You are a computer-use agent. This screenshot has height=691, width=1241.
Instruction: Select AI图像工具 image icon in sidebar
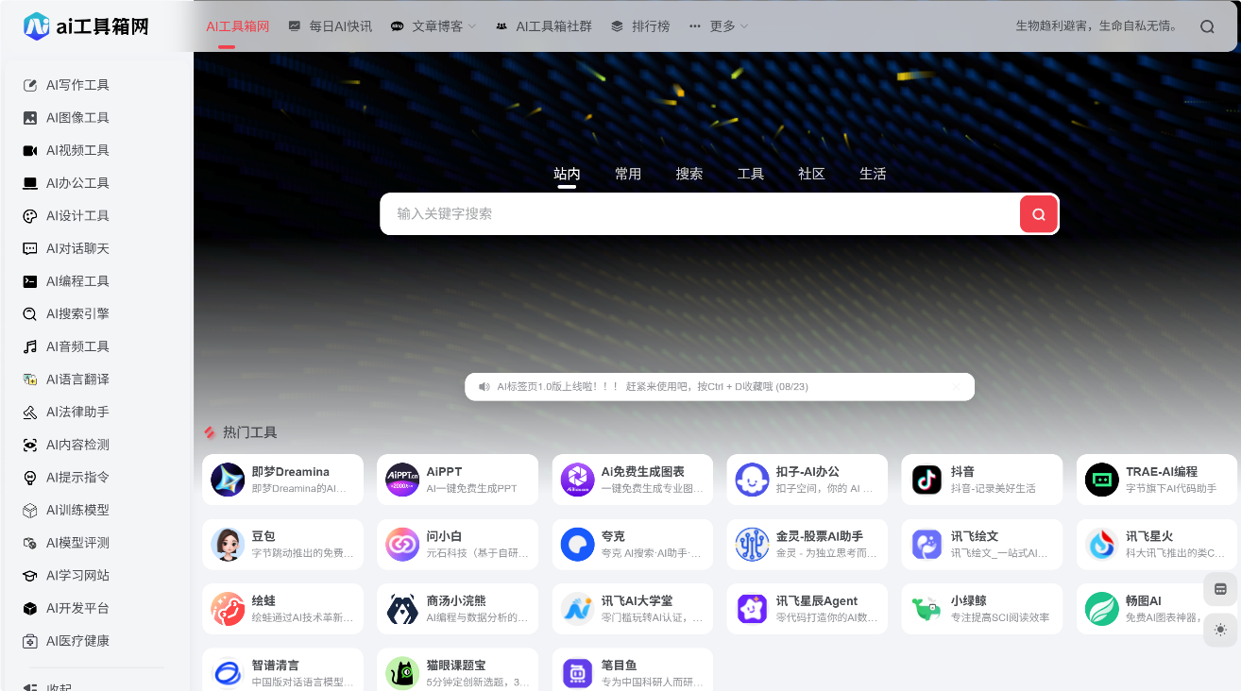click(29, 118)
